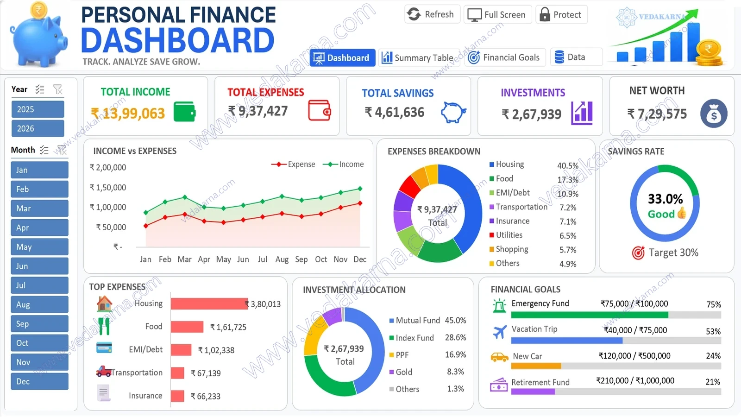
Task: Filter by Jan in the month slicer
Action: (39, 170)
